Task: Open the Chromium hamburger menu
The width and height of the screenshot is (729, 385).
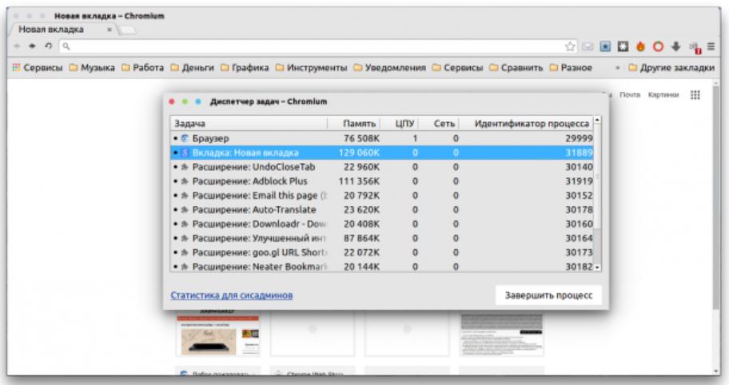Action: [711, 47]
